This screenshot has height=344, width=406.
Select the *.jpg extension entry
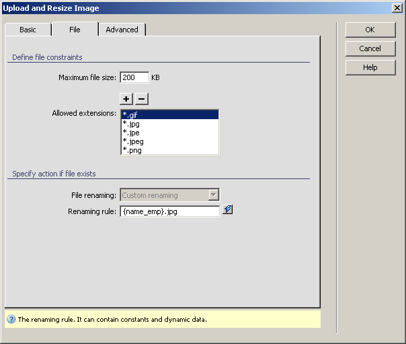169,124
